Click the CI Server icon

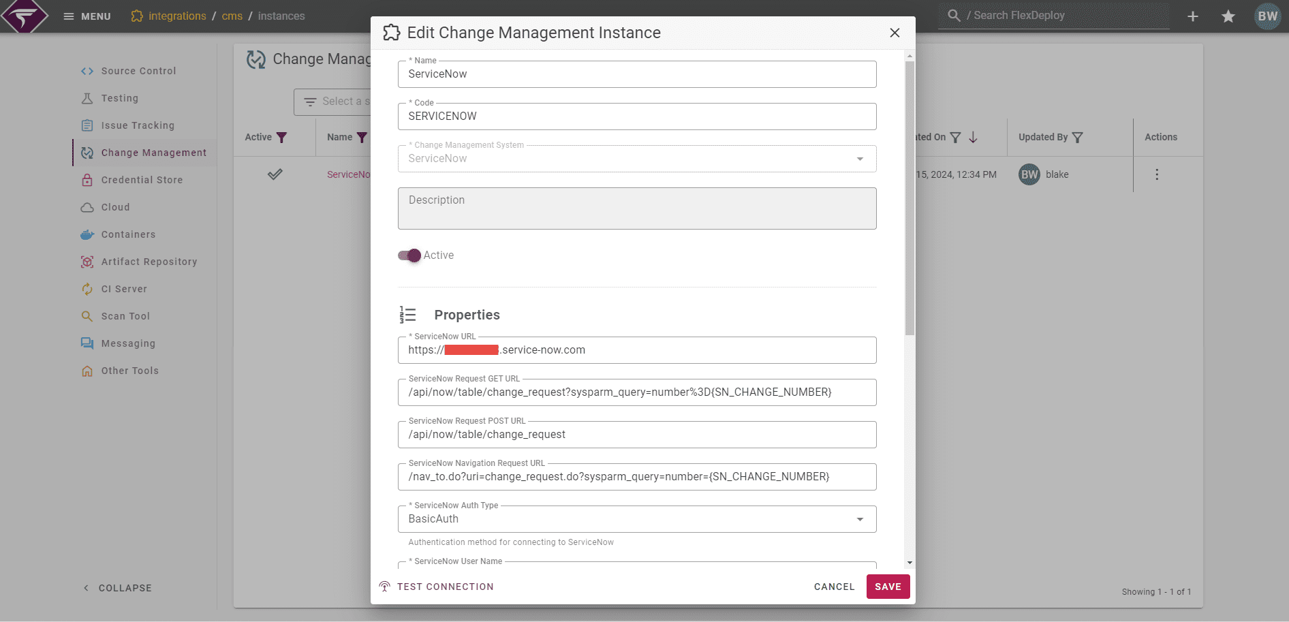(87, 289)
